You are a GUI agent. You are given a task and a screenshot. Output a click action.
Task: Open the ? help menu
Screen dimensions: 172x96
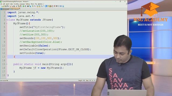pyautogui.click(x=44, y=4)
